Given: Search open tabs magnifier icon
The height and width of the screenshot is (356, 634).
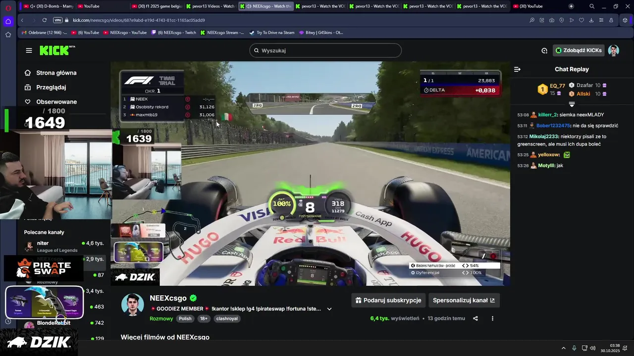Looking at the screenshot, I should point(592,6).
